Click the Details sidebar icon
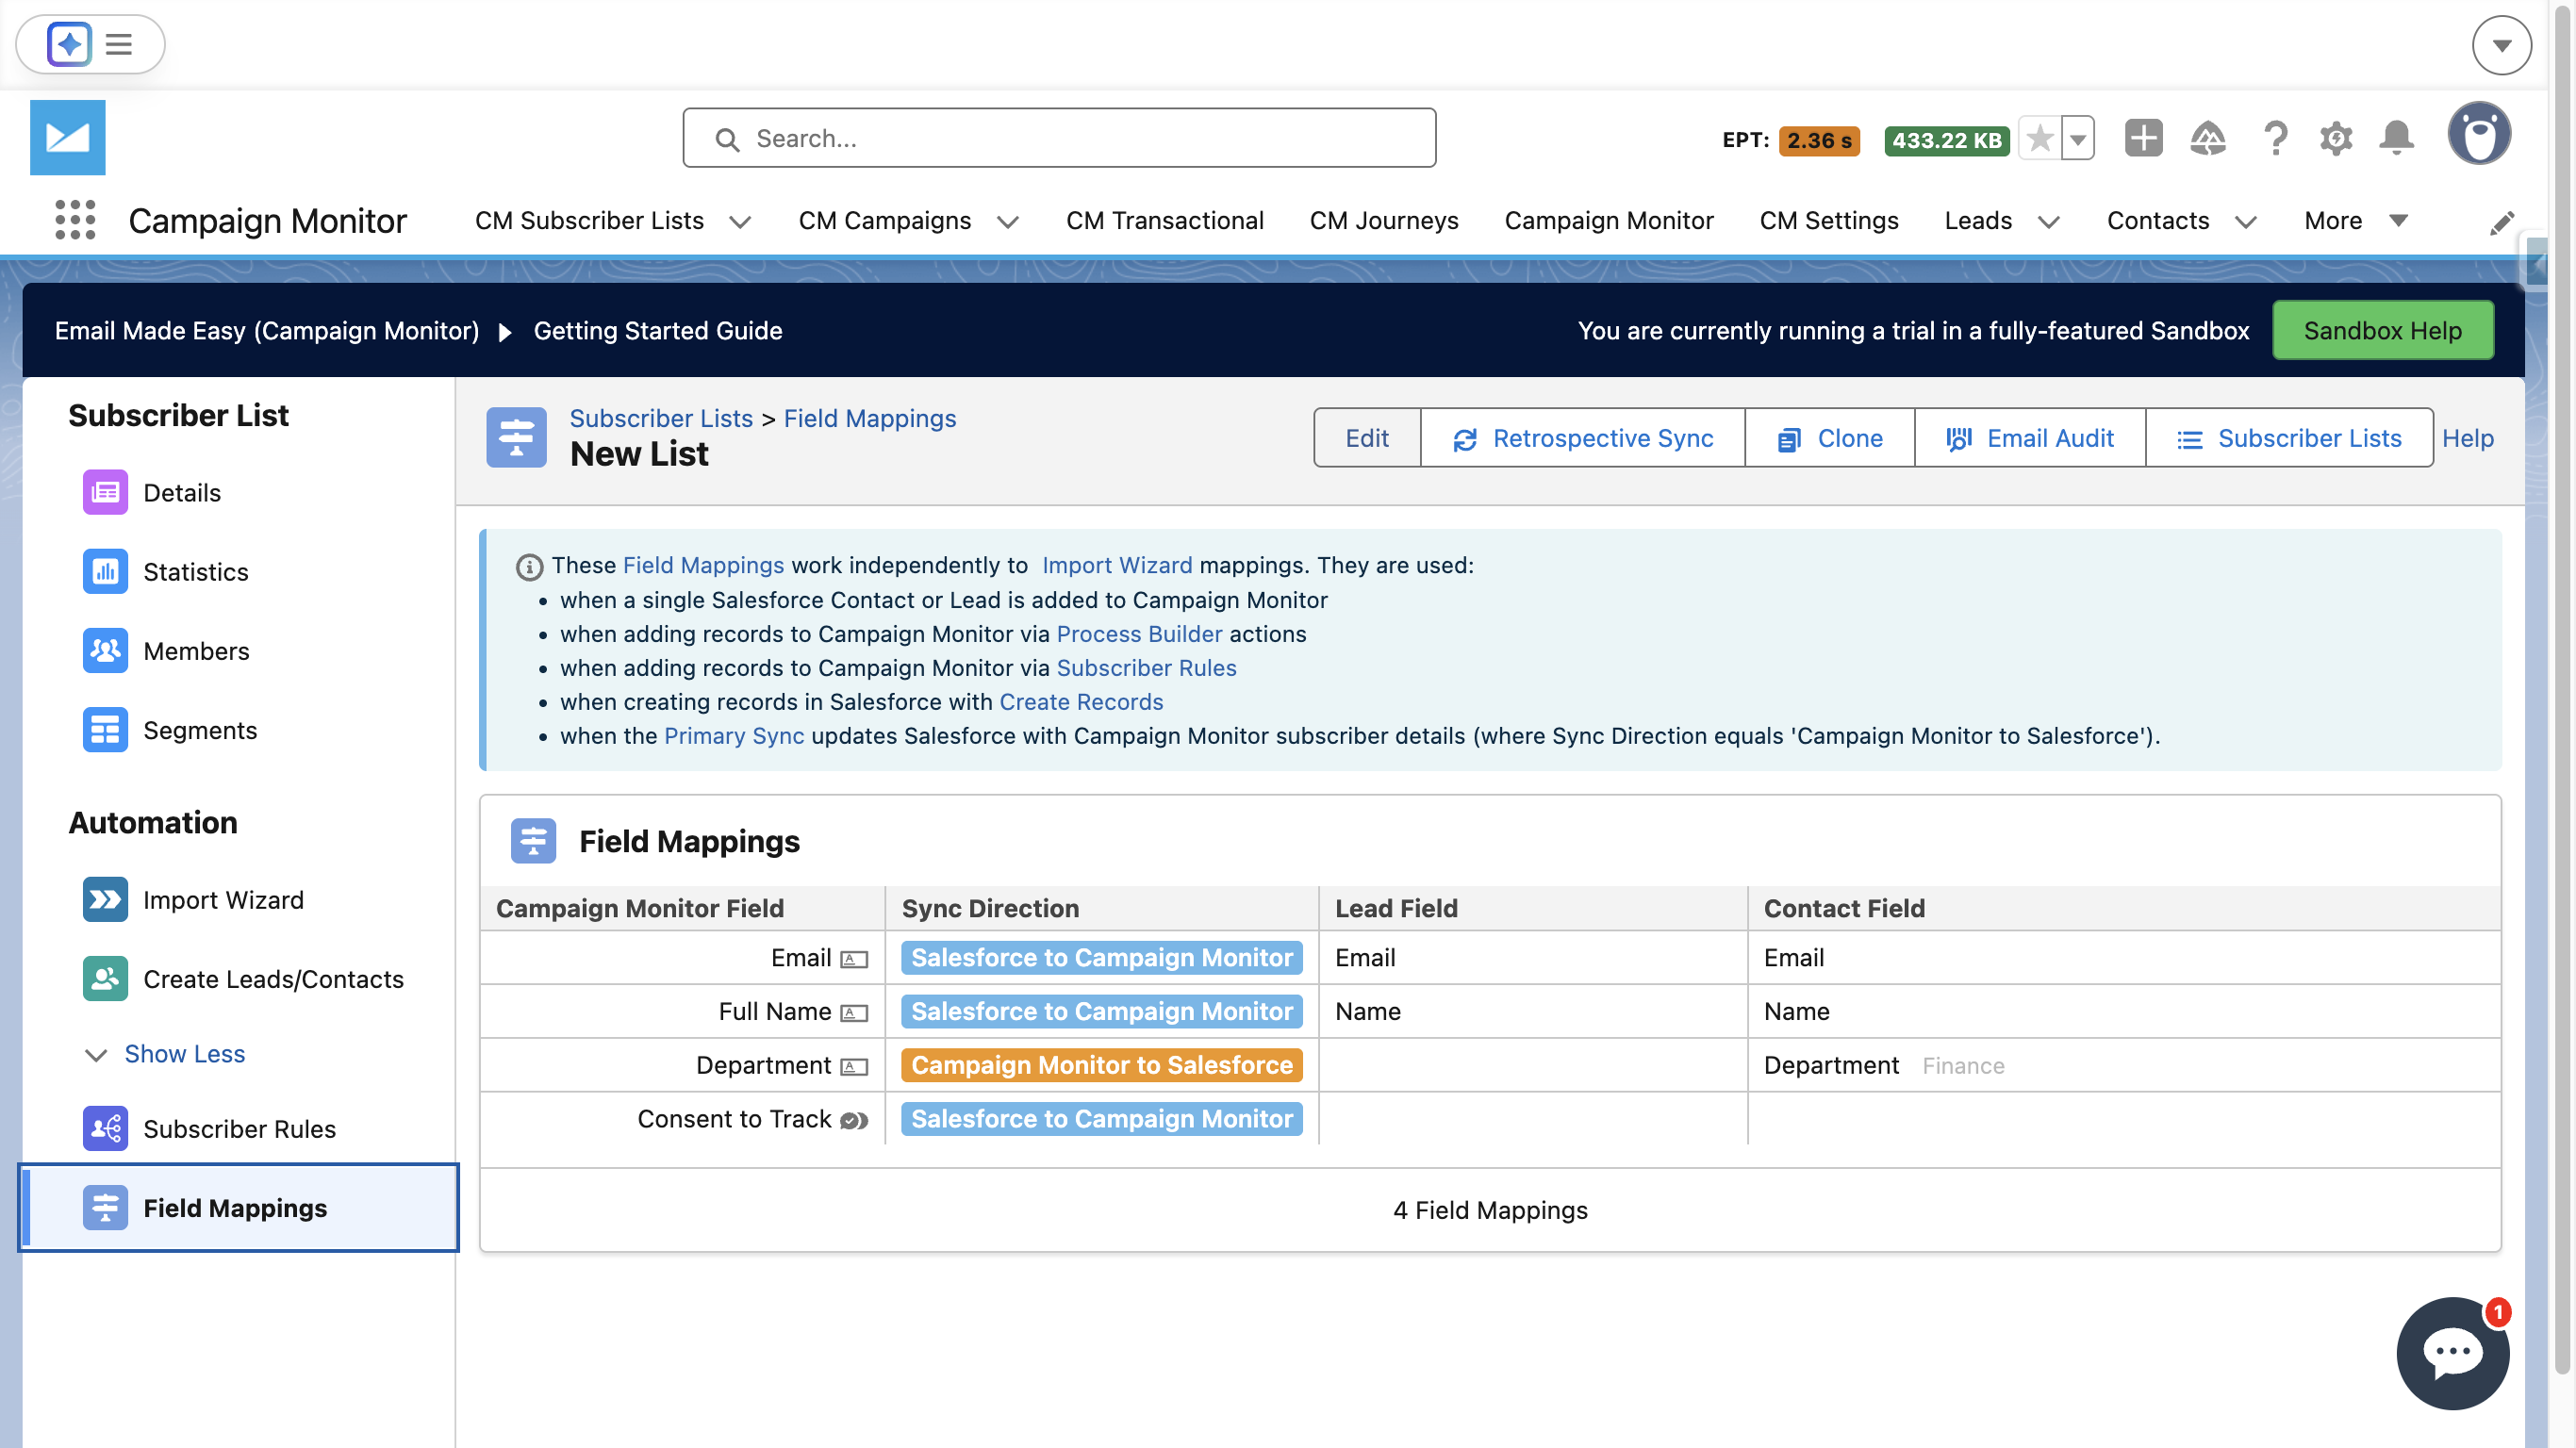2576x1448 pixels. point(105,492)
